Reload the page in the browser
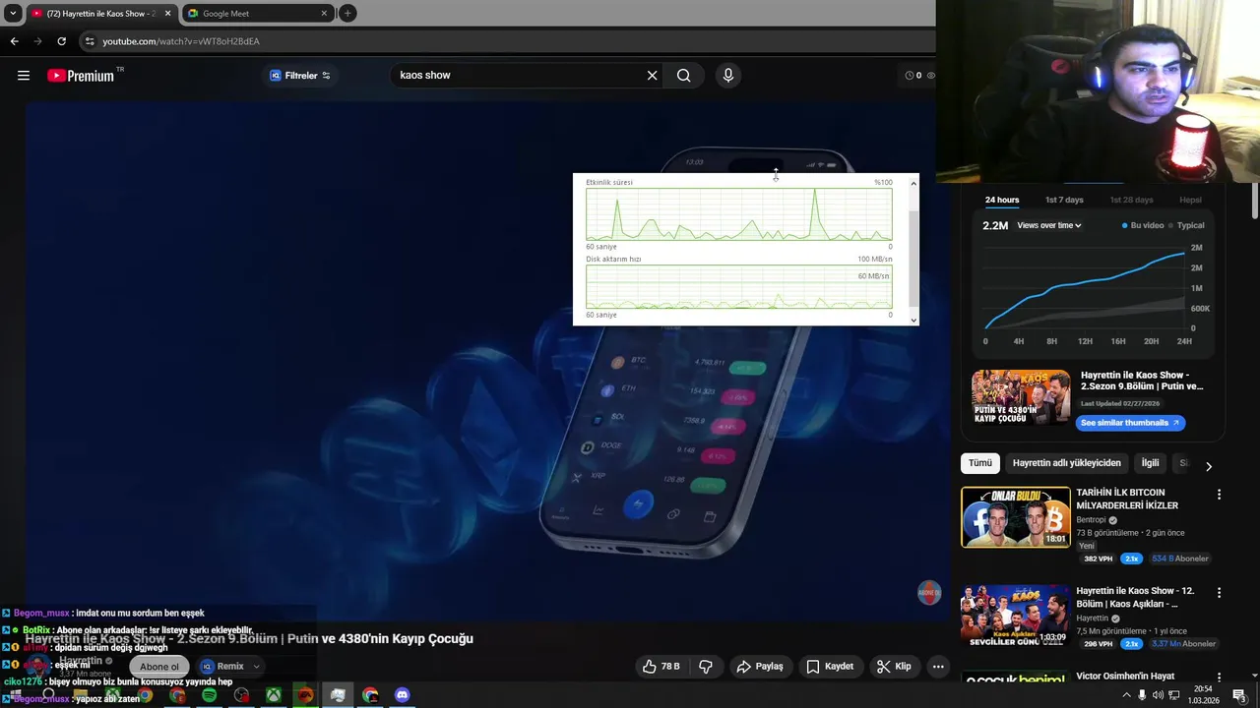The width and height of the screenshot is (1260, 708). (61, 41)
